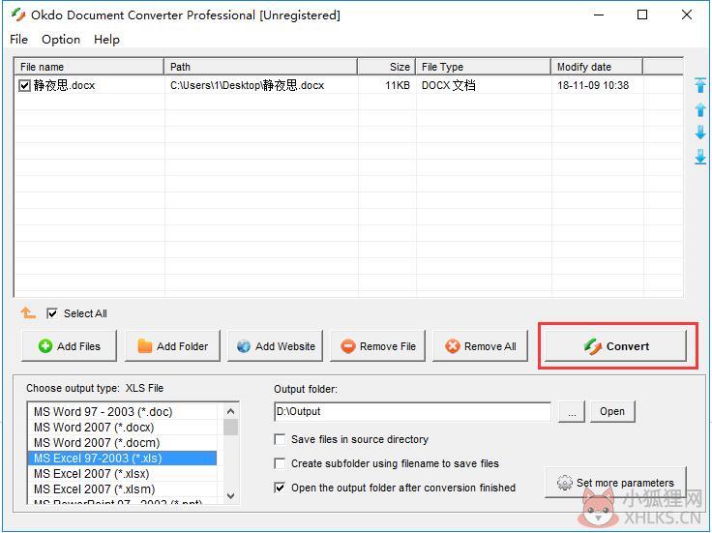Toggle the Select All checkbox

click(x=52, y=313)
